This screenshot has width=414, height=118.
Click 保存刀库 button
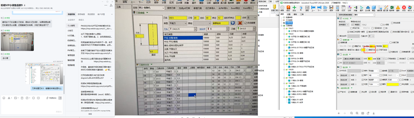(x=171, y=8)
